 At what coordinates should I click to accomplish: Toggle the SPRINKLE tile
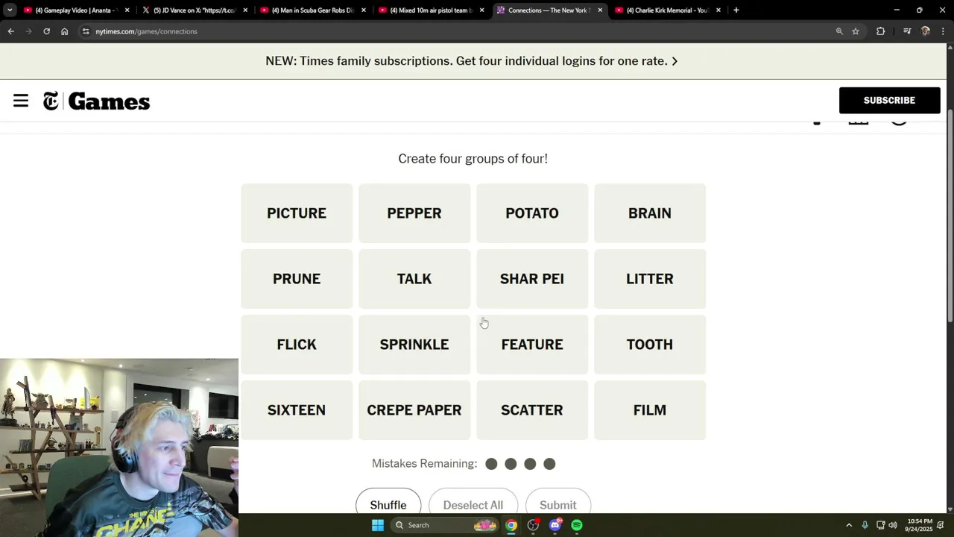(414, 345)
